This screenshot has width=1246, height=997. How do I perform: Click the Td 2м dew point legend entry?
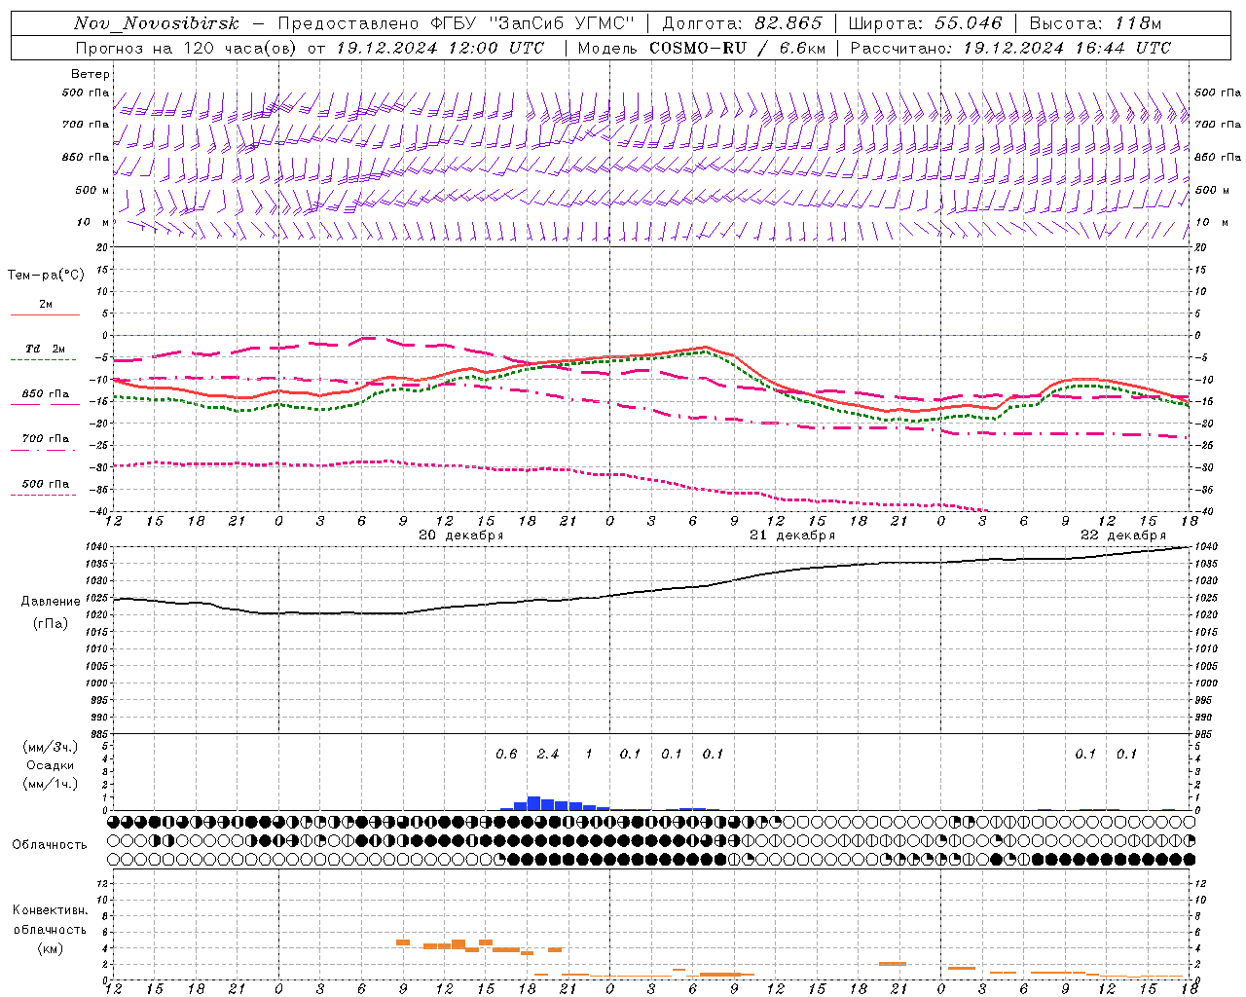pyautogui.click(x=45, y=349)
